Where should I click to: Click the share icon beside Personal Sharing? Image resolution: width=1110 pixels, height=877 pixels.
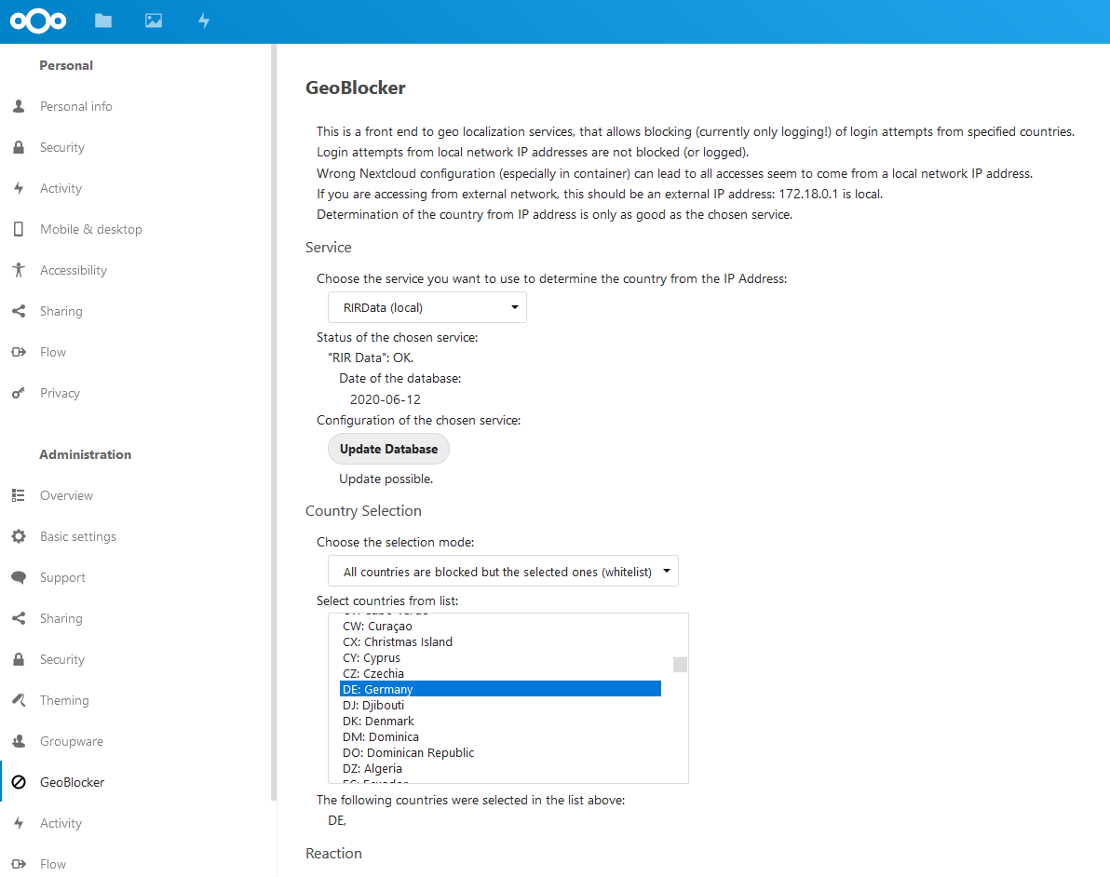(x=20, y=312)
